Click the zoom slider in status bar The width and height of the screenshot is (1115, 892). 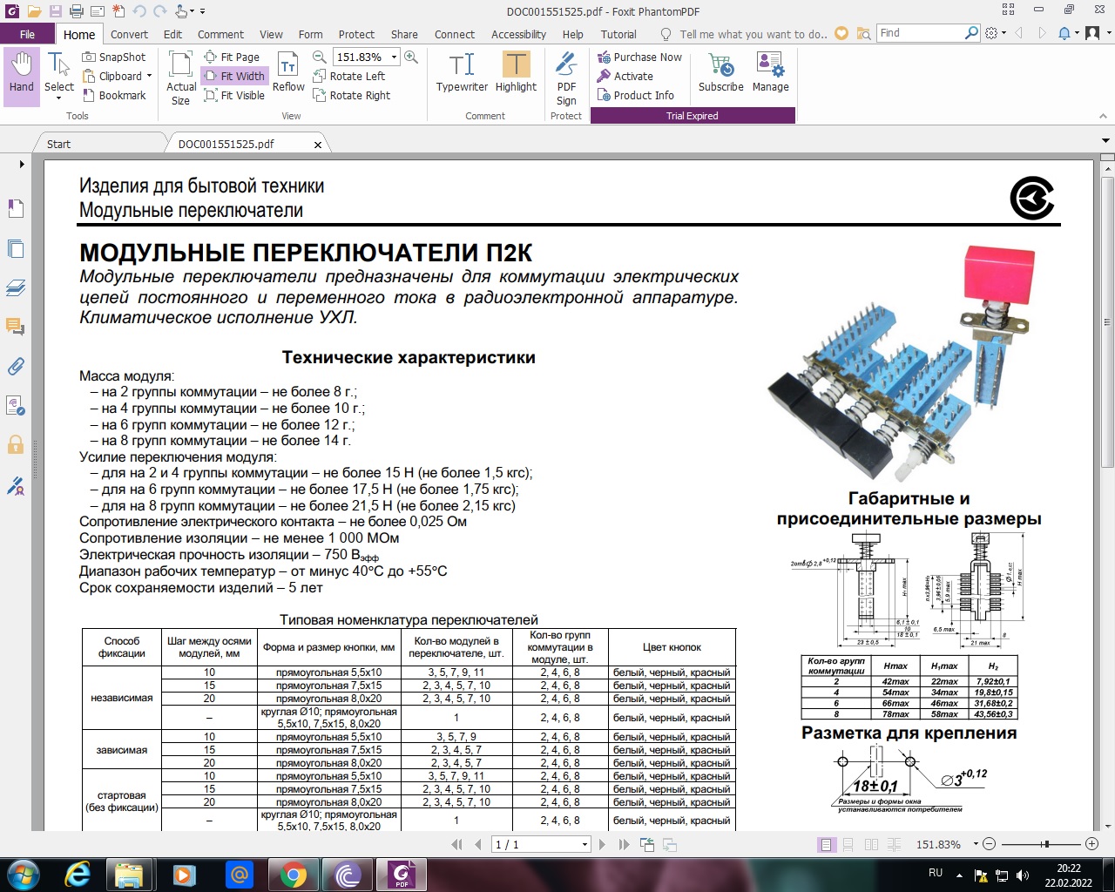(x=1044, y=844)
